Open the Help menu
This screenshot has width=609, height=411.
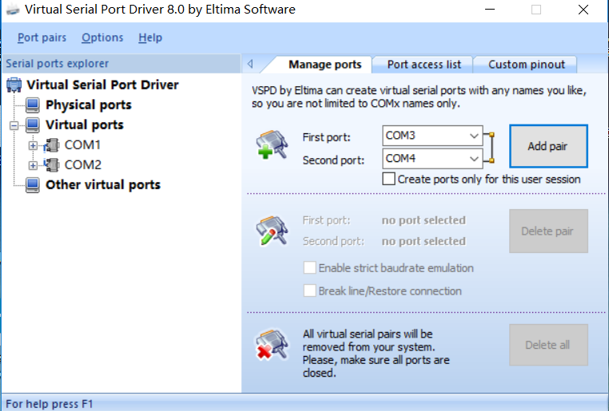point(150,38)
